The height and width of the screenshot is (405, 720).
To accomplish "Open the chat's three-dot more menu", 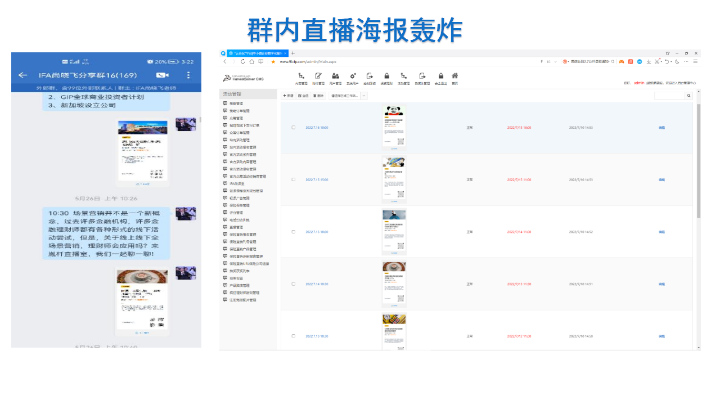I will point(188,75).
